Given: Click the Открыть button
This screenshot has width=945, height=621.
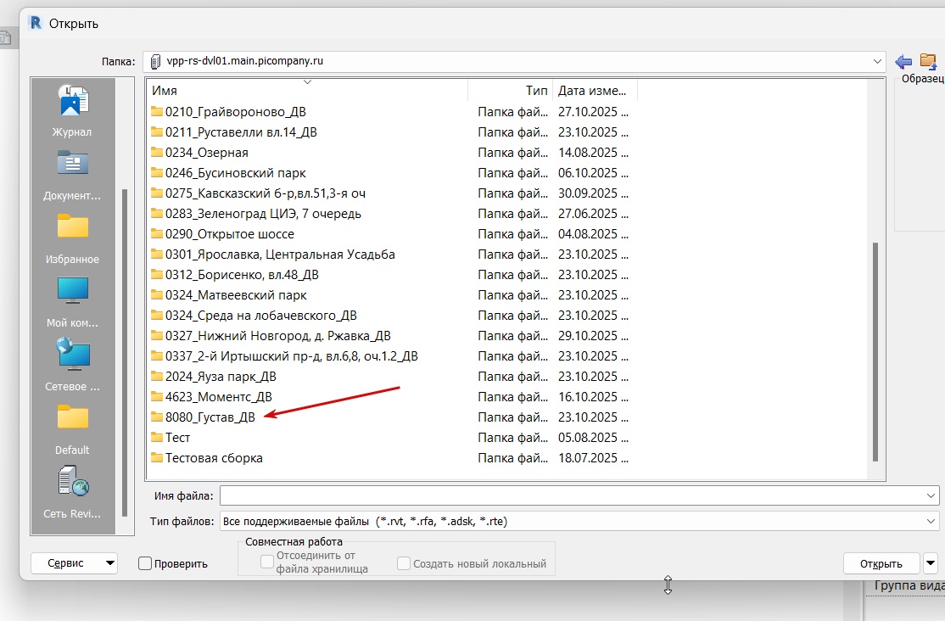Looking at the screenshot, I should (881, 563).
